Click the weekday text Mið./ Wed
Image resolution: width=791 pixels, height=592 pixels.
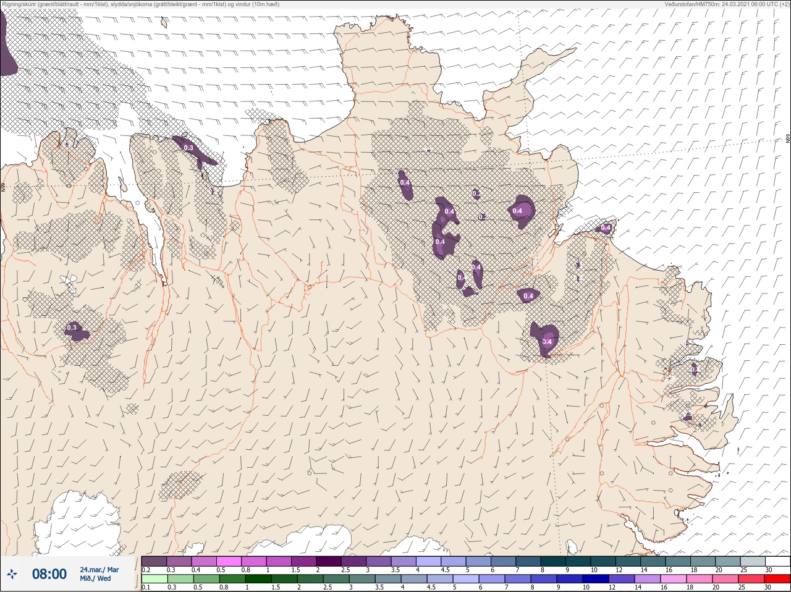point(96,578)
